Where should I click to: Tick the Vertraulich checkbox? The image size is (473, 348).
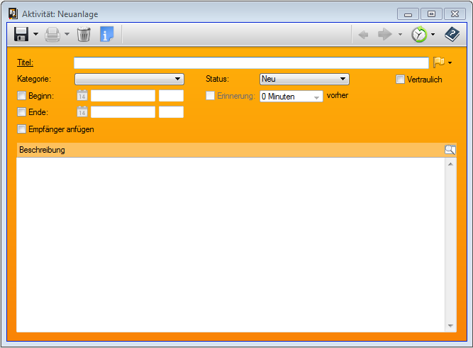coord(400,79)
